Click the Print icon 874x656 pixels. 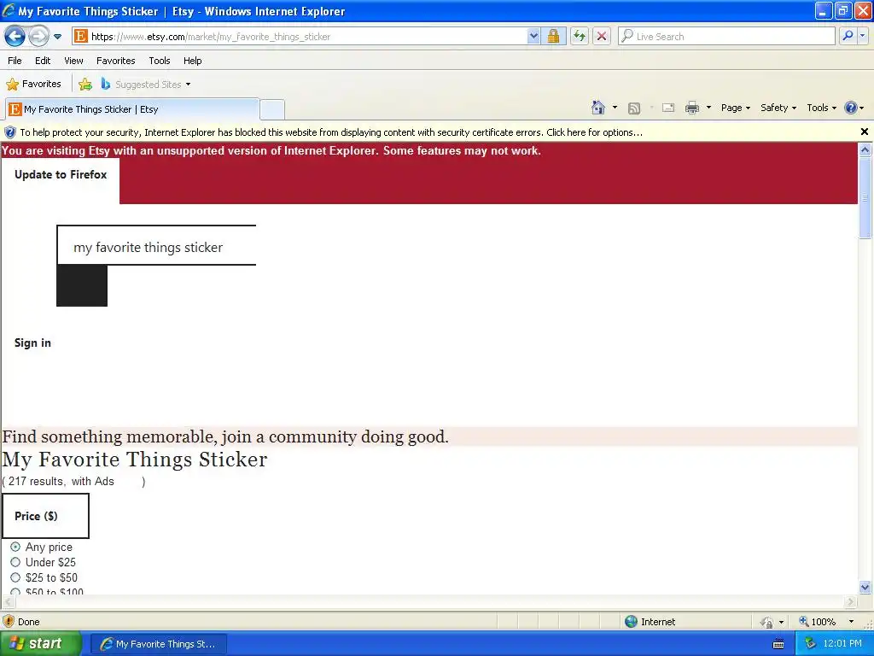point(691,108)
